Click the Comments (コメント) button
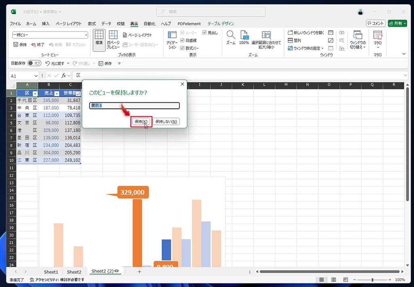Viewport: 414px width, 287px height. pyautogui.click(x=376, y=23)
